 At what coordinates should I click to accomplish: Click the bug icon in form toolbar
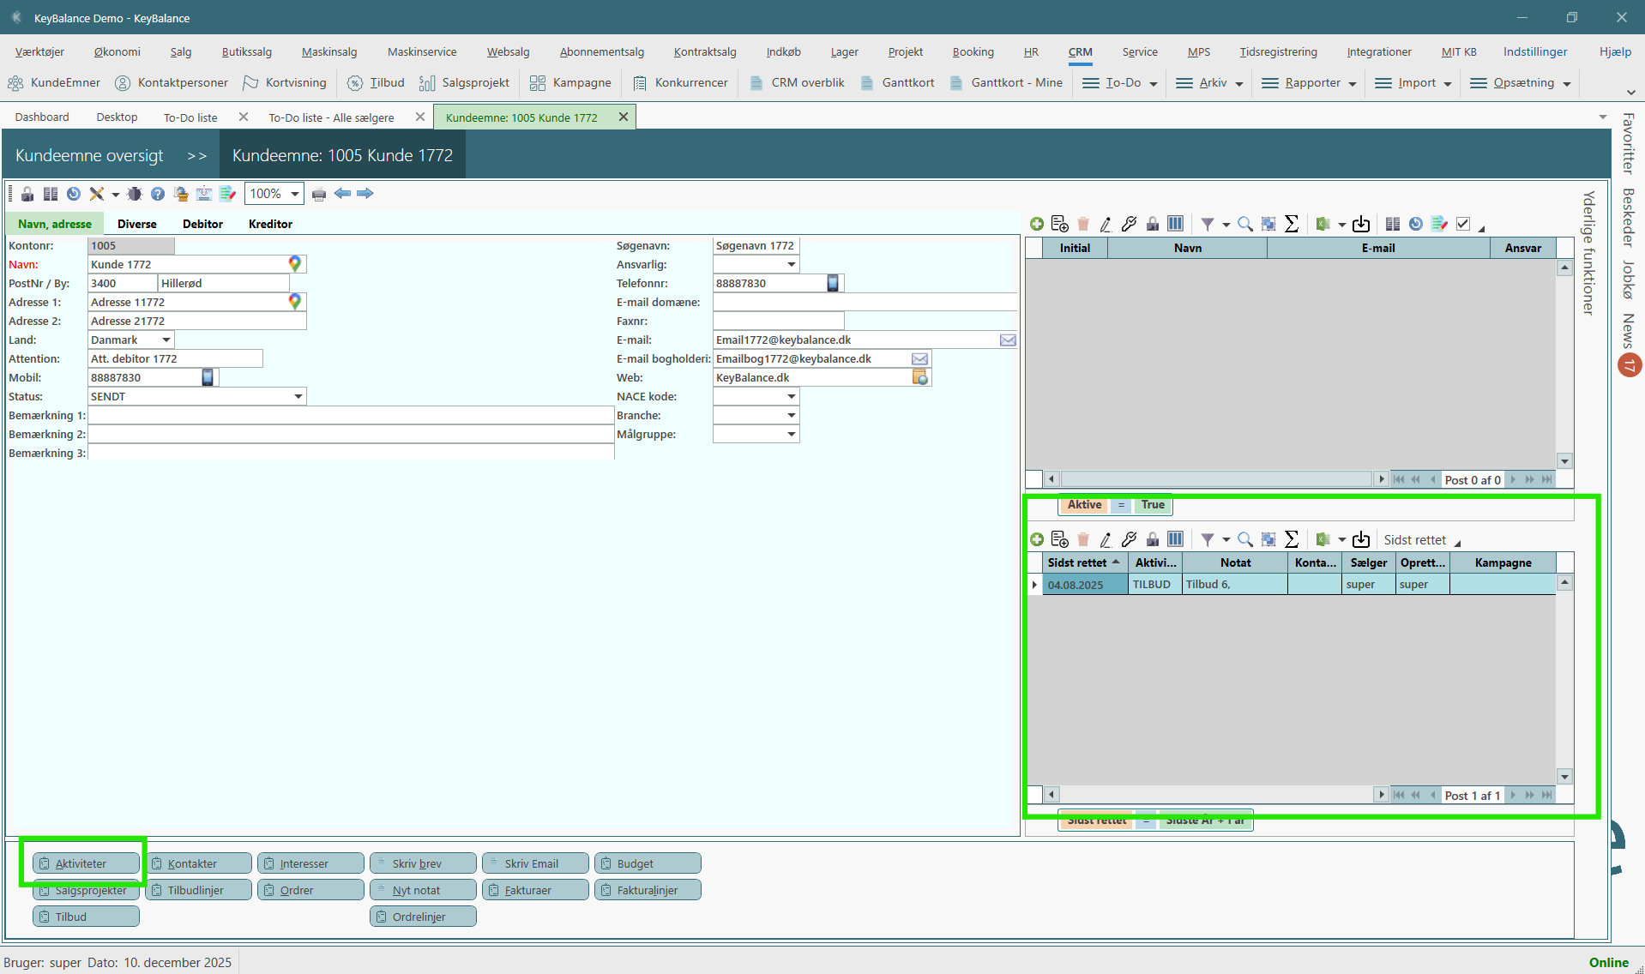click(x=135, y=194)
